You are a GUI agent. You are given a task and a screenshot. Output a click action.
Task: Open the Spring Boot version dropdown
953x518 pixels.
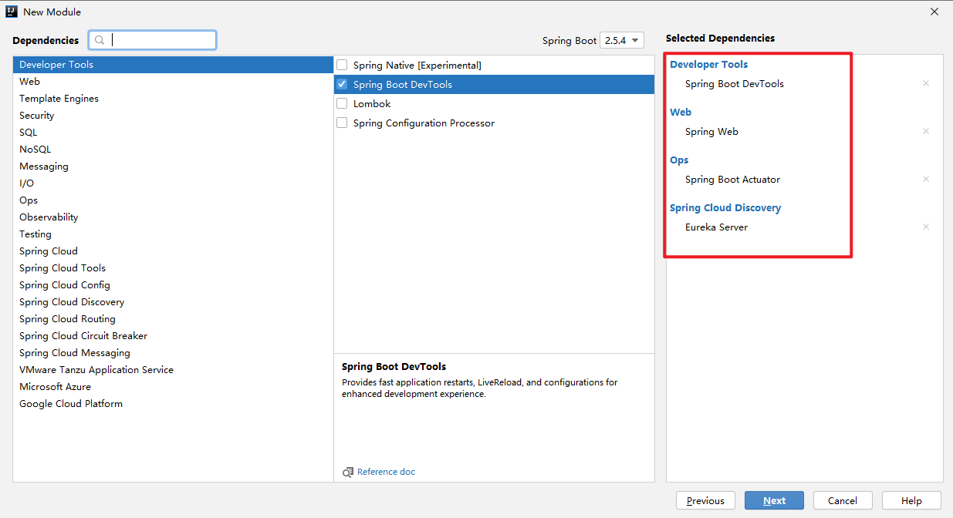click(x=621, y=41)
